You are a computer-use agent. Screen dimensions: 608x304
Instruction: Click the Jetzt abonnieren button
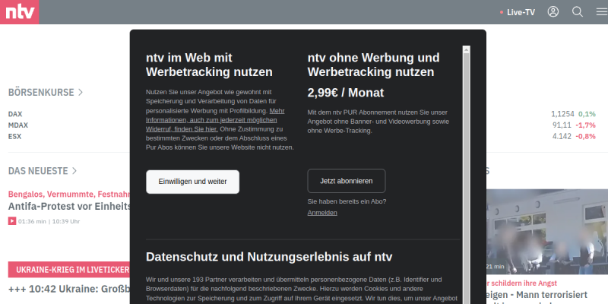coord(347,181)
